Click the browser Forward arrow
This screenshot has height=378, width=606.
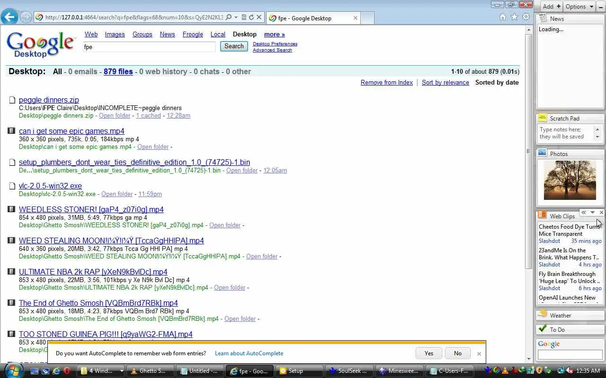26,17
